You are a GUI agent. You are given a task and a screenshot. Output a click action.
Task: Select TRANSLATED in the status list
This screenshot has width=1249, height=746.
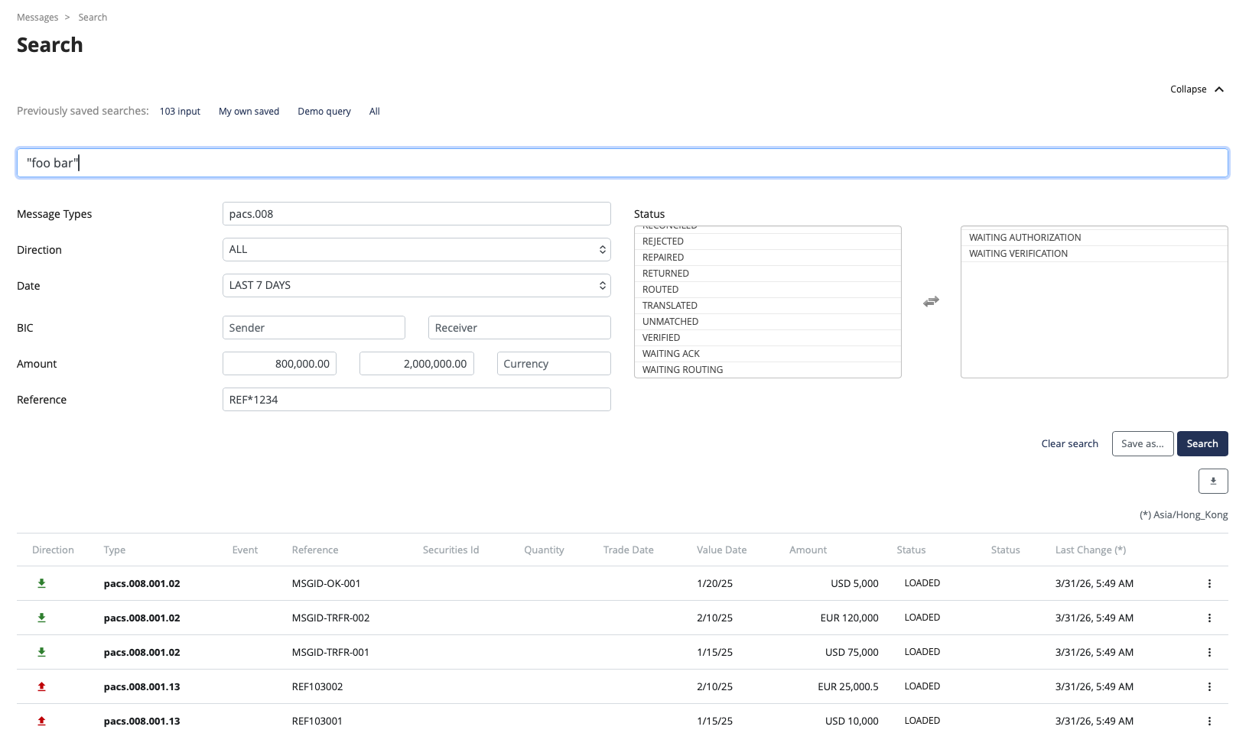(768, 306)
